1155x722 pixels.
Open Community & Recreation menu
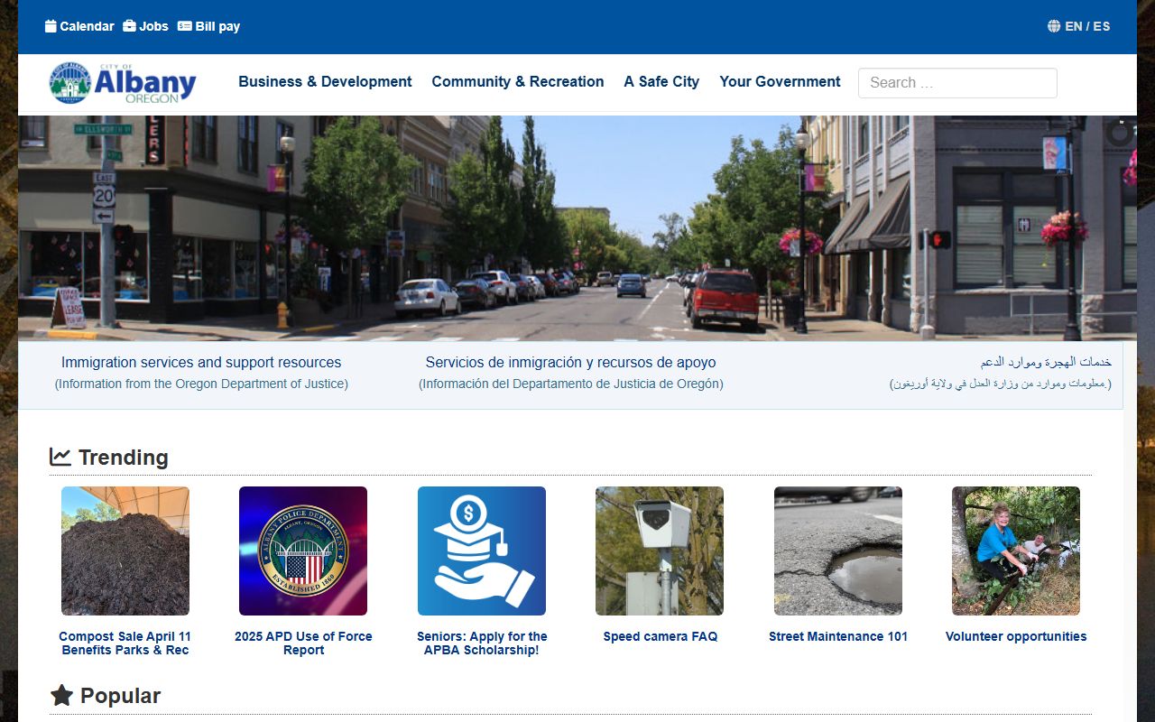click(x=518, y=81)
